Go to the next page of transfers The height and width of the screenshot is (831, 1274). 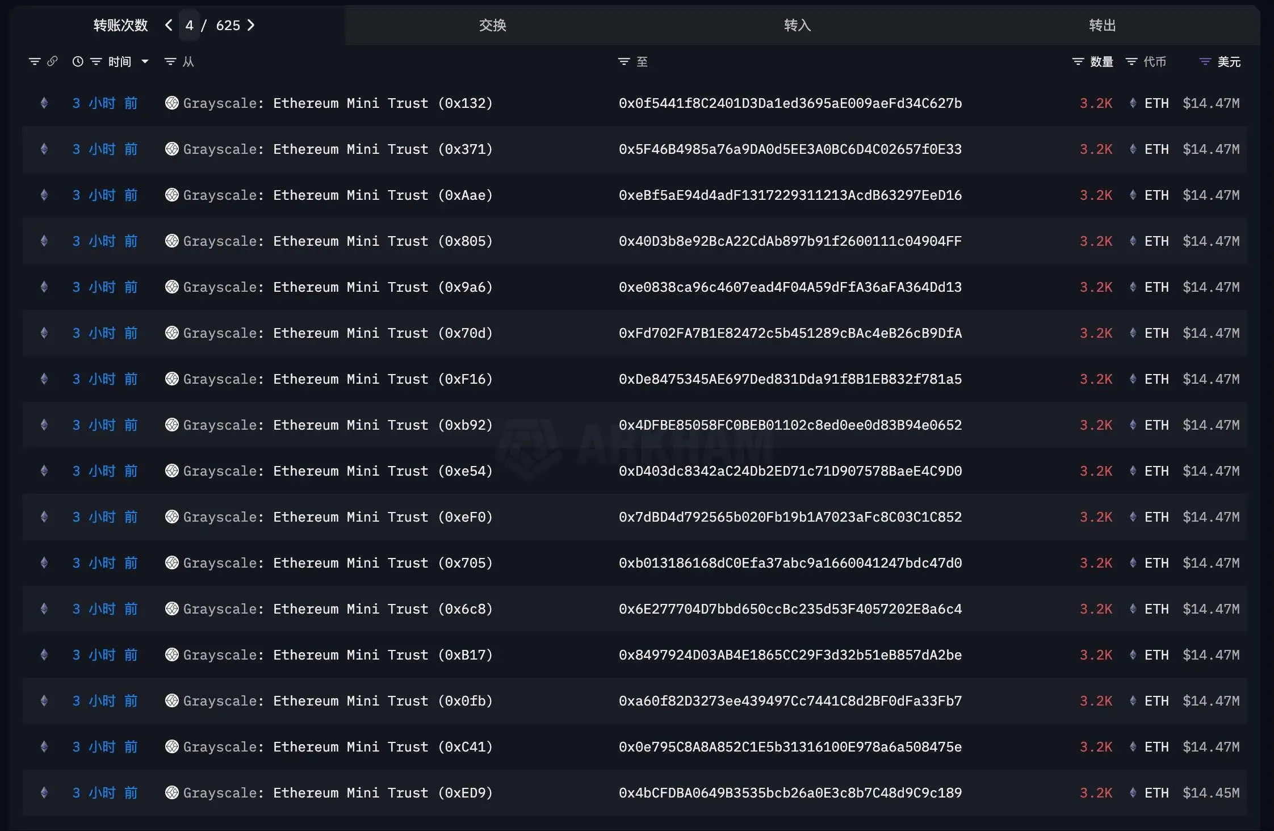(x=252, y=26)
